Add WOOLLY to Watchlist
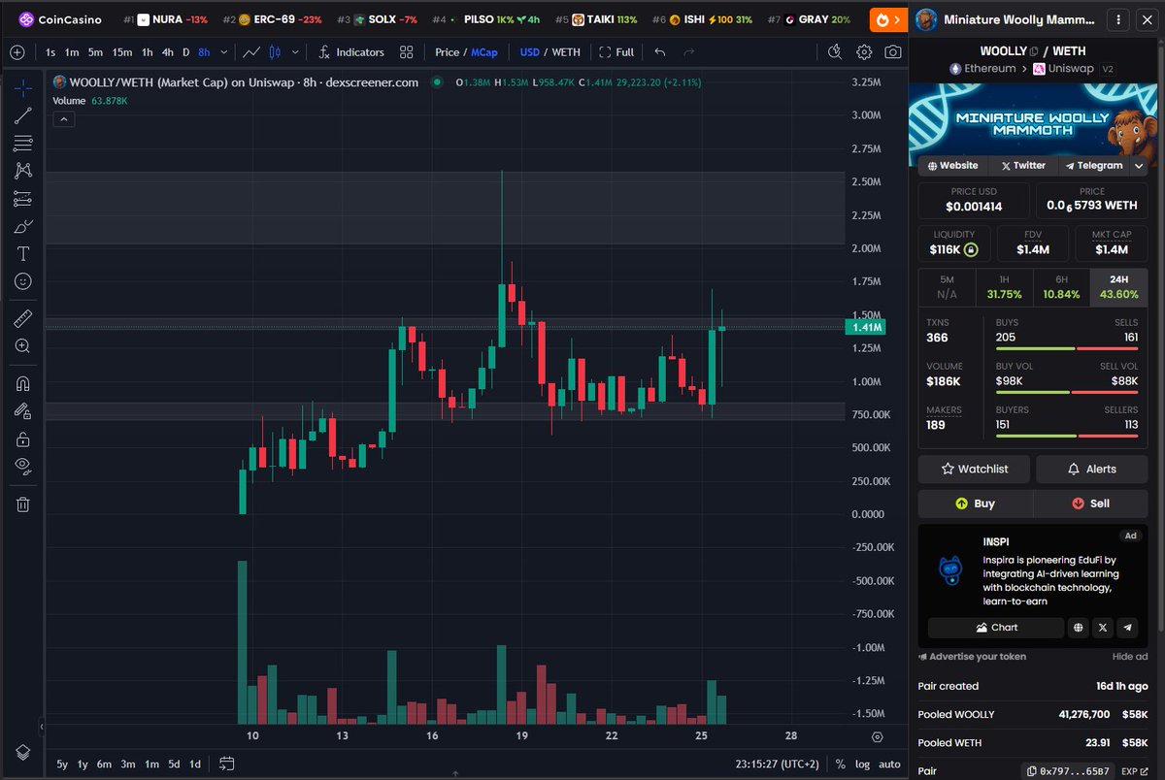This screenshot has width=1165, height=780. [974, 469]
